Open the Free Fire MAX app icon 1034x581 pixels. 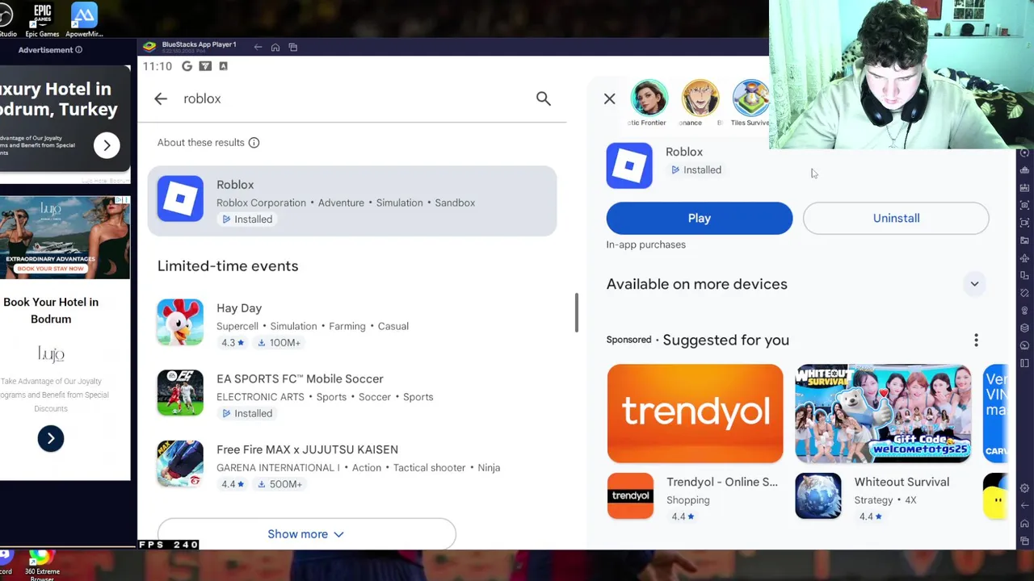180,463
